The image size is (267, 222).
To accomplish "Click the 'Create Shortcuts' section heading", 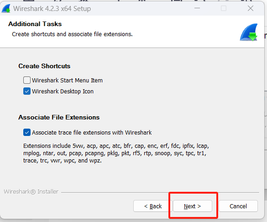I will [44, 66].
